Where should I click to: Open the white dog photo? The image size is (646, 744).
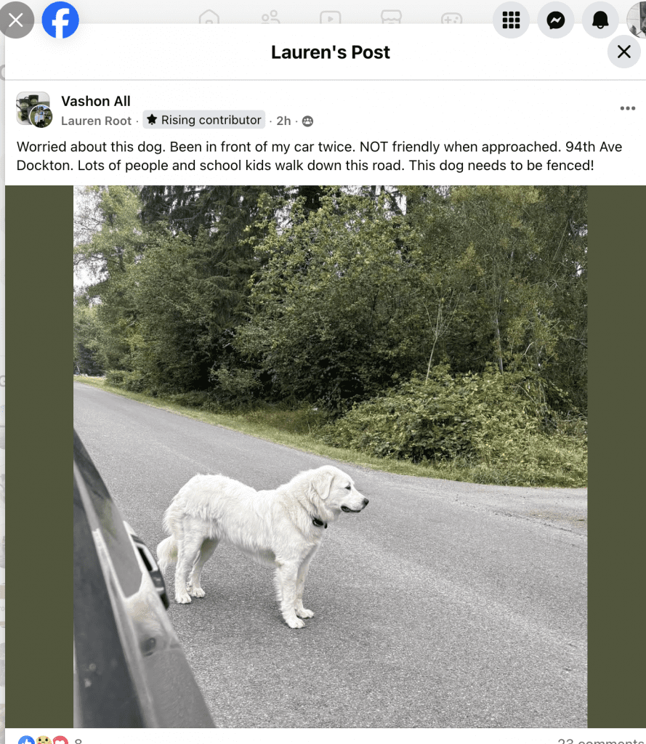(x=331, y=456)
